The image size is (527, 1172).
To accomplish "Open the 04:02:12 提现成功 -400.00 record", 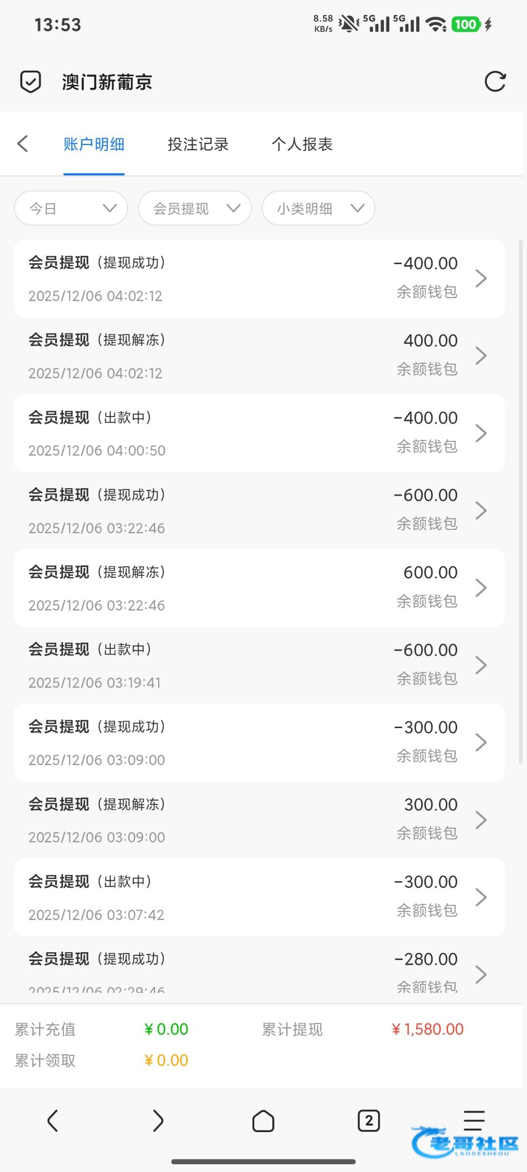I will (259, 278).
